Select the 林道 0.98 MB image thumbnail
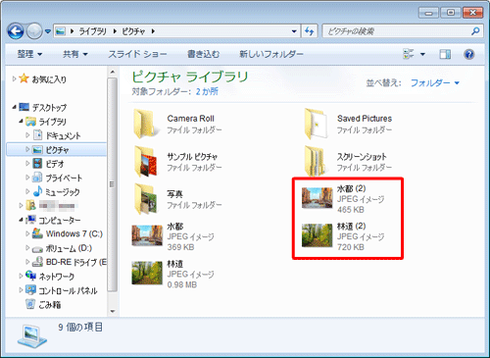 point(147,273)
